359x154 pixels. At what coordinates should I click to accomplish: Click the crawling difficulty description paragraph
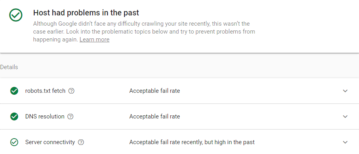click(144, 32)
